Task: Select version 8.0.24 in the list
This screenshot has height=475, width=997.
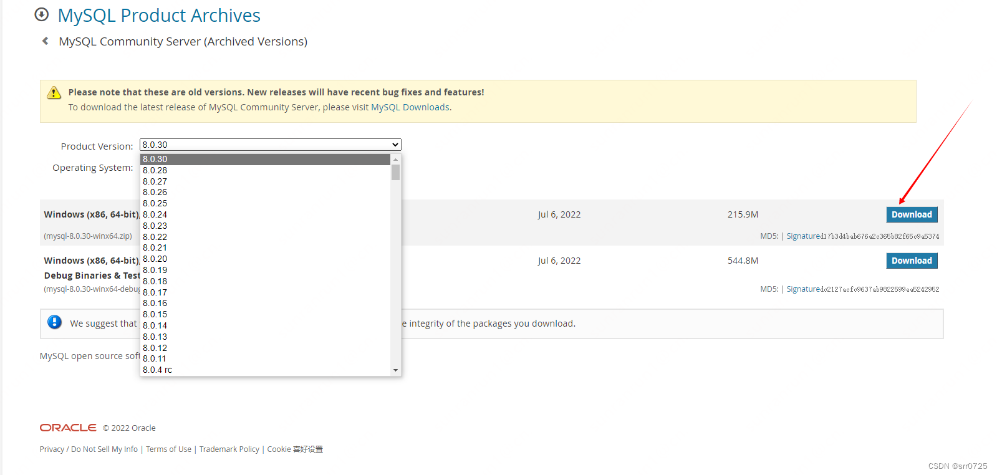Action: tap(265, 215)
